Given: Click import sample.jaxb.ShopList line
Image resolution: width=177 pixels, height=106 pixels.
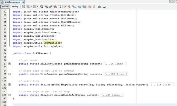Looking at the screenshot, I should [x=34, y=40].
